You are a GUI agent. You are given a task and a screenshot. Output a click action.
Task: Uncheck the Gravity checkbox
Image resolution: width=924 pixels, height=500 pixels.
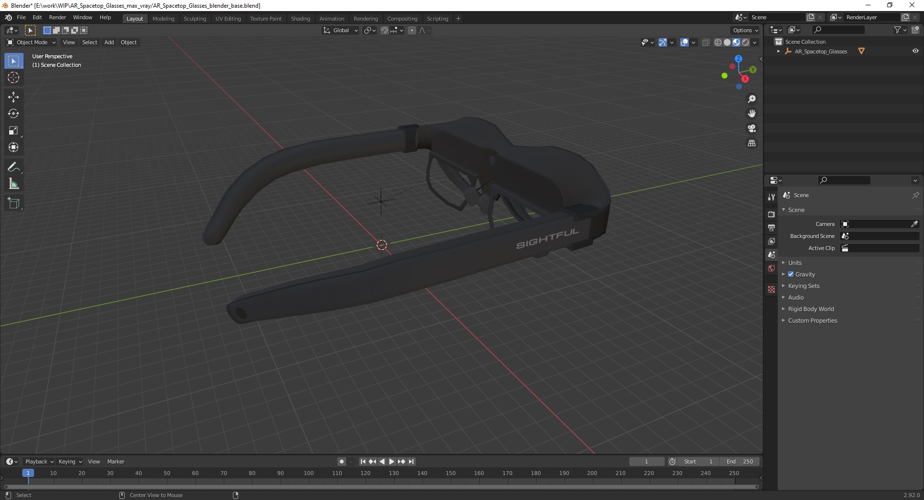791,274
